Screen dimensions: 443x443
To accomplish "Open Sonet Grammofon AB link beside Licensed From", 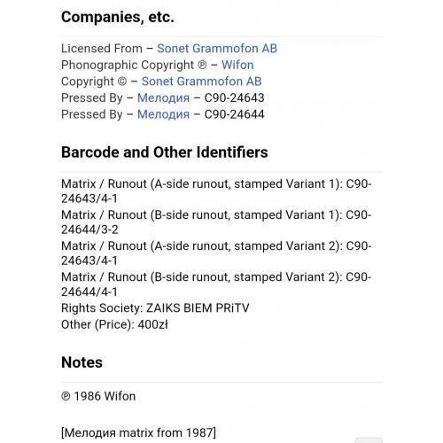I will [x=217, y=49].
